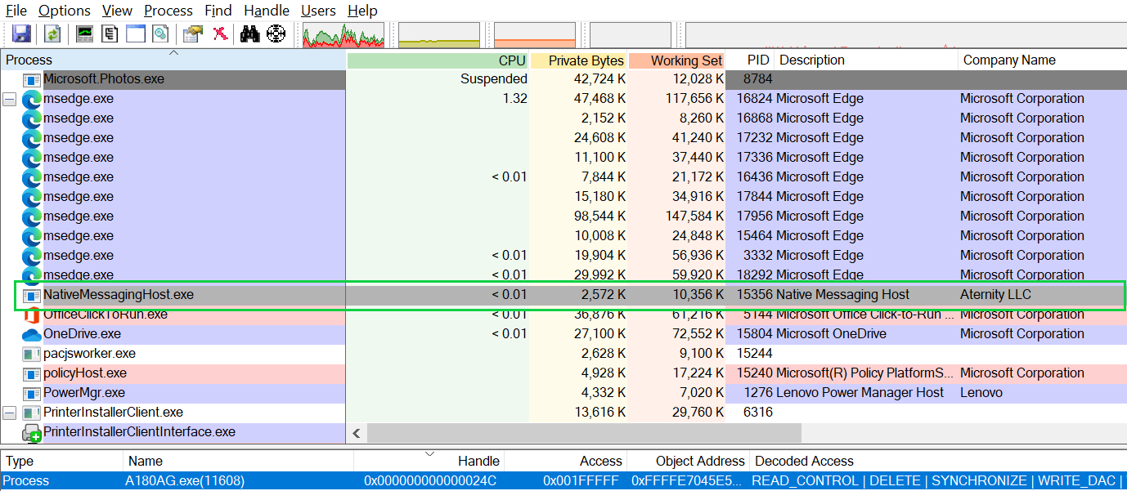Sort by the Description column header
This screenshot has height=491, width=1127.
866,60
